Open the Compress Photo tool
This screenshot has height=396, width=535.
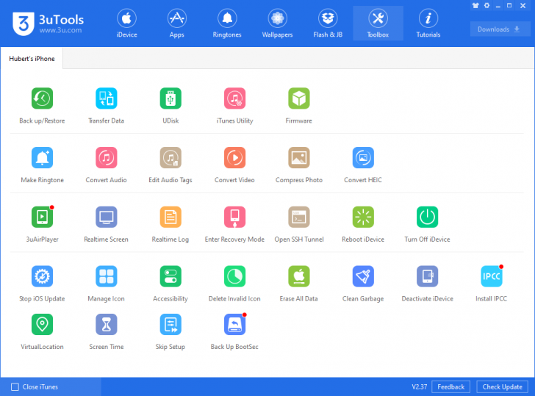tap(299, 157)
